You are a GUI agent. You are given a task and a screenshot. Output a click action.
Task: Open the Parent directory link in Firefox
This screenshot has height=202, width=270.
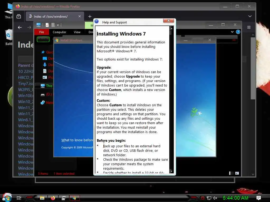26,65
